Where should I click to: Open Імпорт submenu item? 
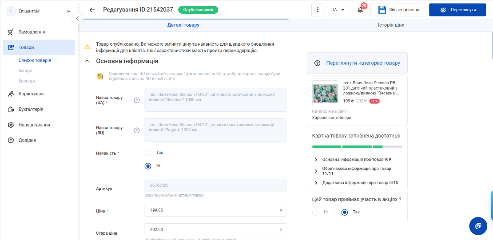26,71
